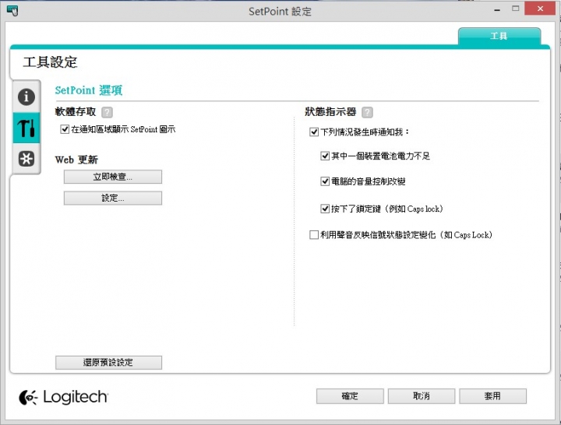Click the help icon beside 狀態指示器
561x425 pixels.
click(x=367, y=112)
